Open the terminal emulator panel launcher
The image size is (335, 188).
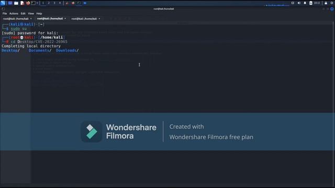coord(33,3)
